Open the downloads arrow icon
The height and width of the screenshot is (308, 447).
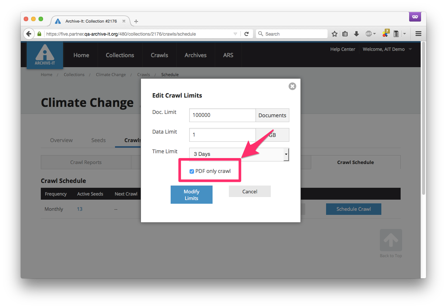point(356,34)
